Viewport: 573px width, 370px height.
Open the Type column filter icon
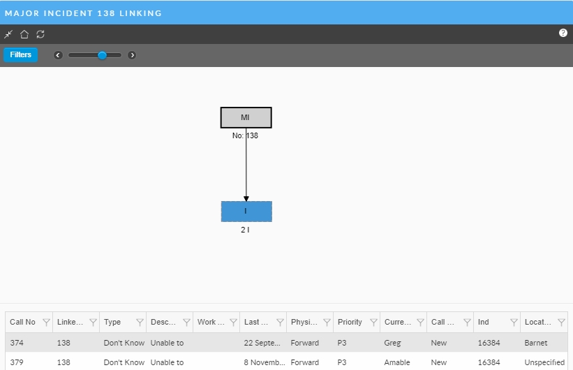click(x=140, y=323)
